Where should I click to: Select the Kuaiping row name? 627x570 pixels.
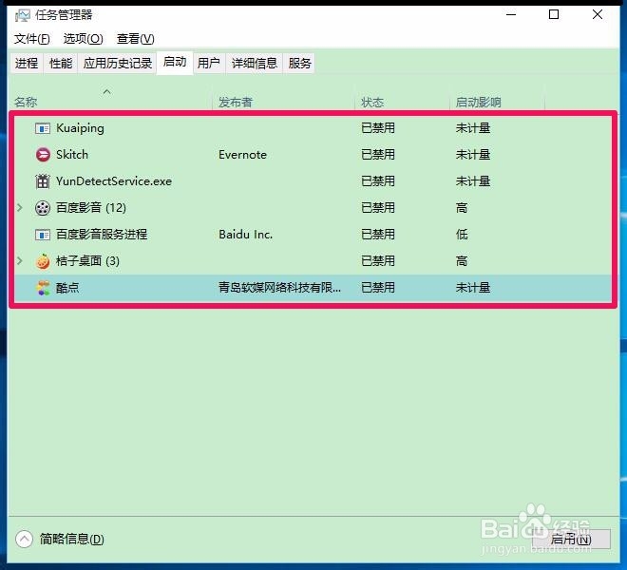tap(80, 128)
